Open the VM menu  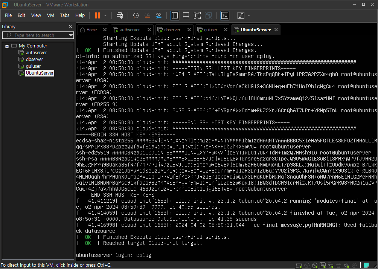50,15
